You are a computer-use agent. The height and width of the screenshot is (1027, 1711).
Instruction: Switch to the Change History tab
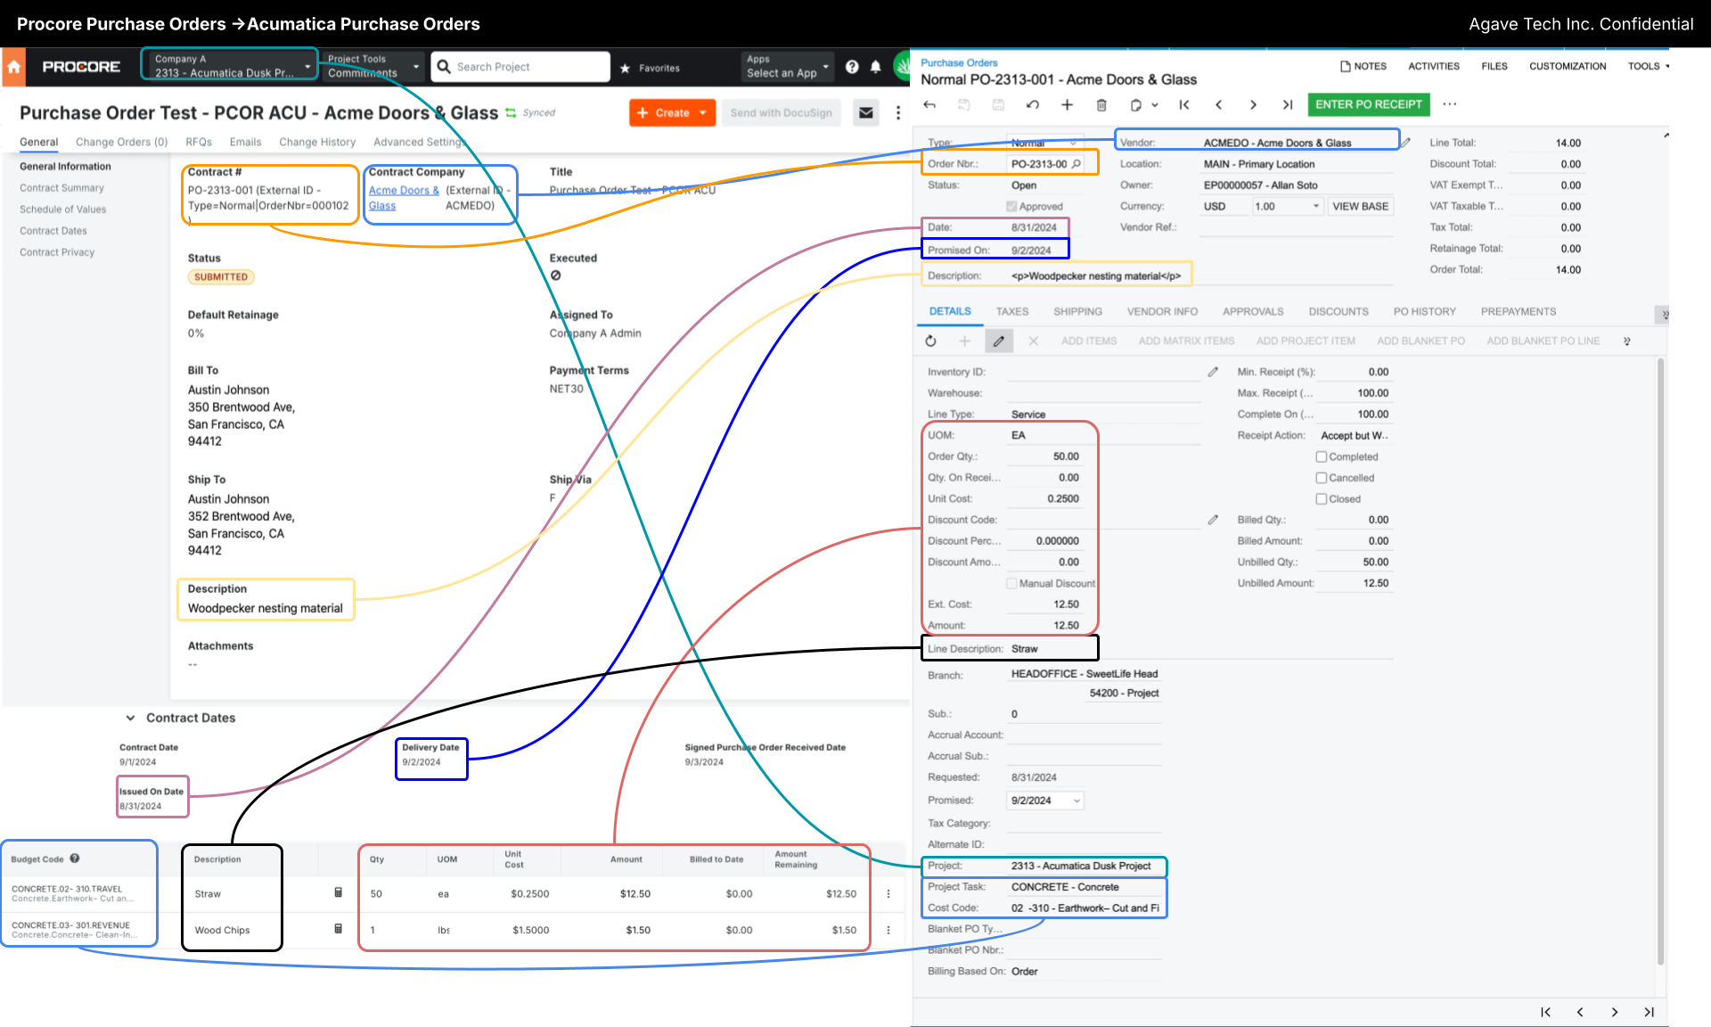click(x=317, y=142)
